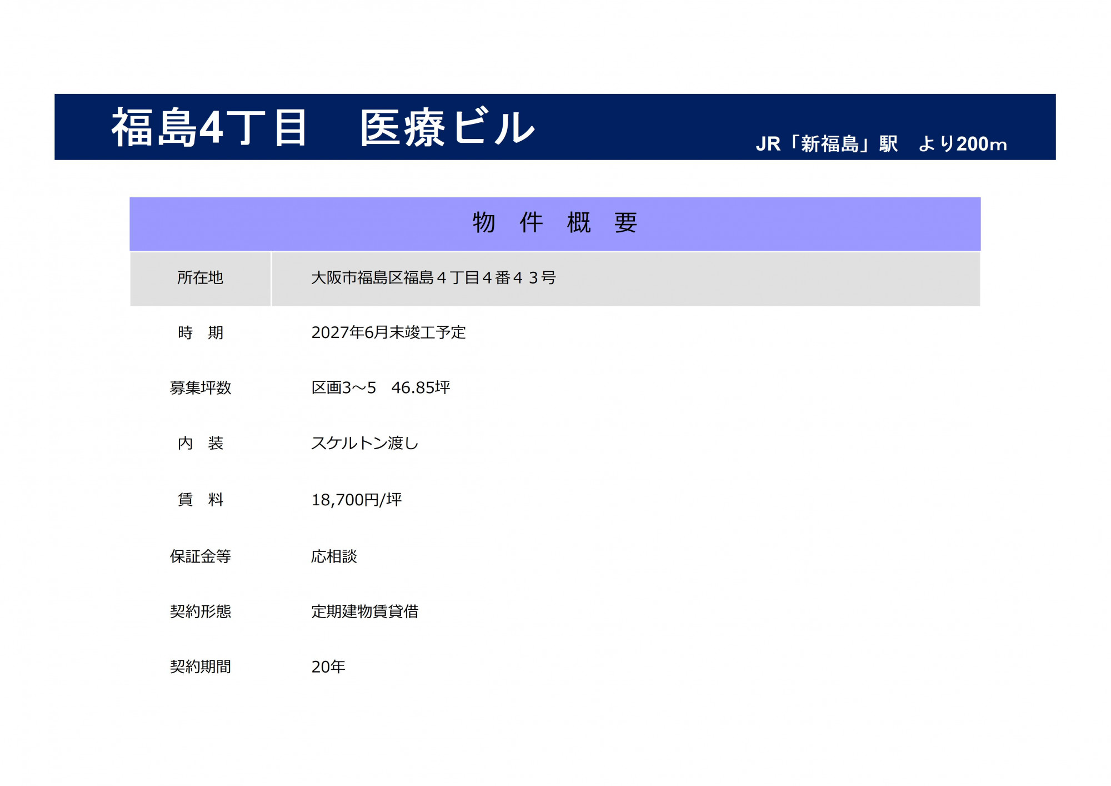Click the dark navy title banner background
Screen dimensions: 1111x786
click(x=639, y=120)
